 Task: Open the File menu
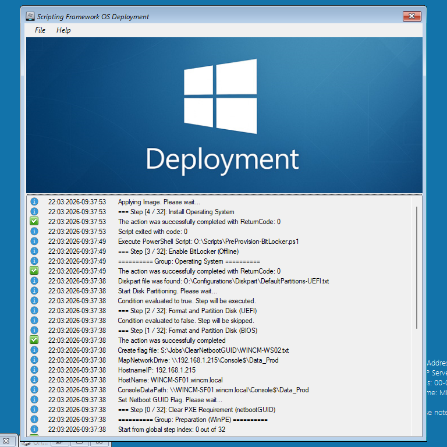(x=40, y=30)
